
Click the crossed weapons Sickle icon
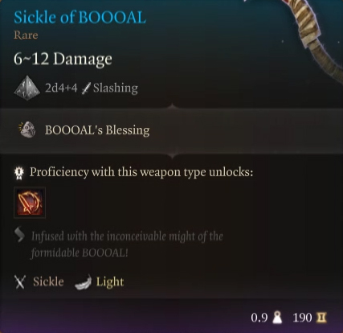(20, 282)
